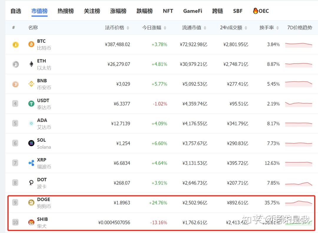Select the 市值榜 tab
The width and height of the screenshot is (318, 233).
tap(39, 11)
